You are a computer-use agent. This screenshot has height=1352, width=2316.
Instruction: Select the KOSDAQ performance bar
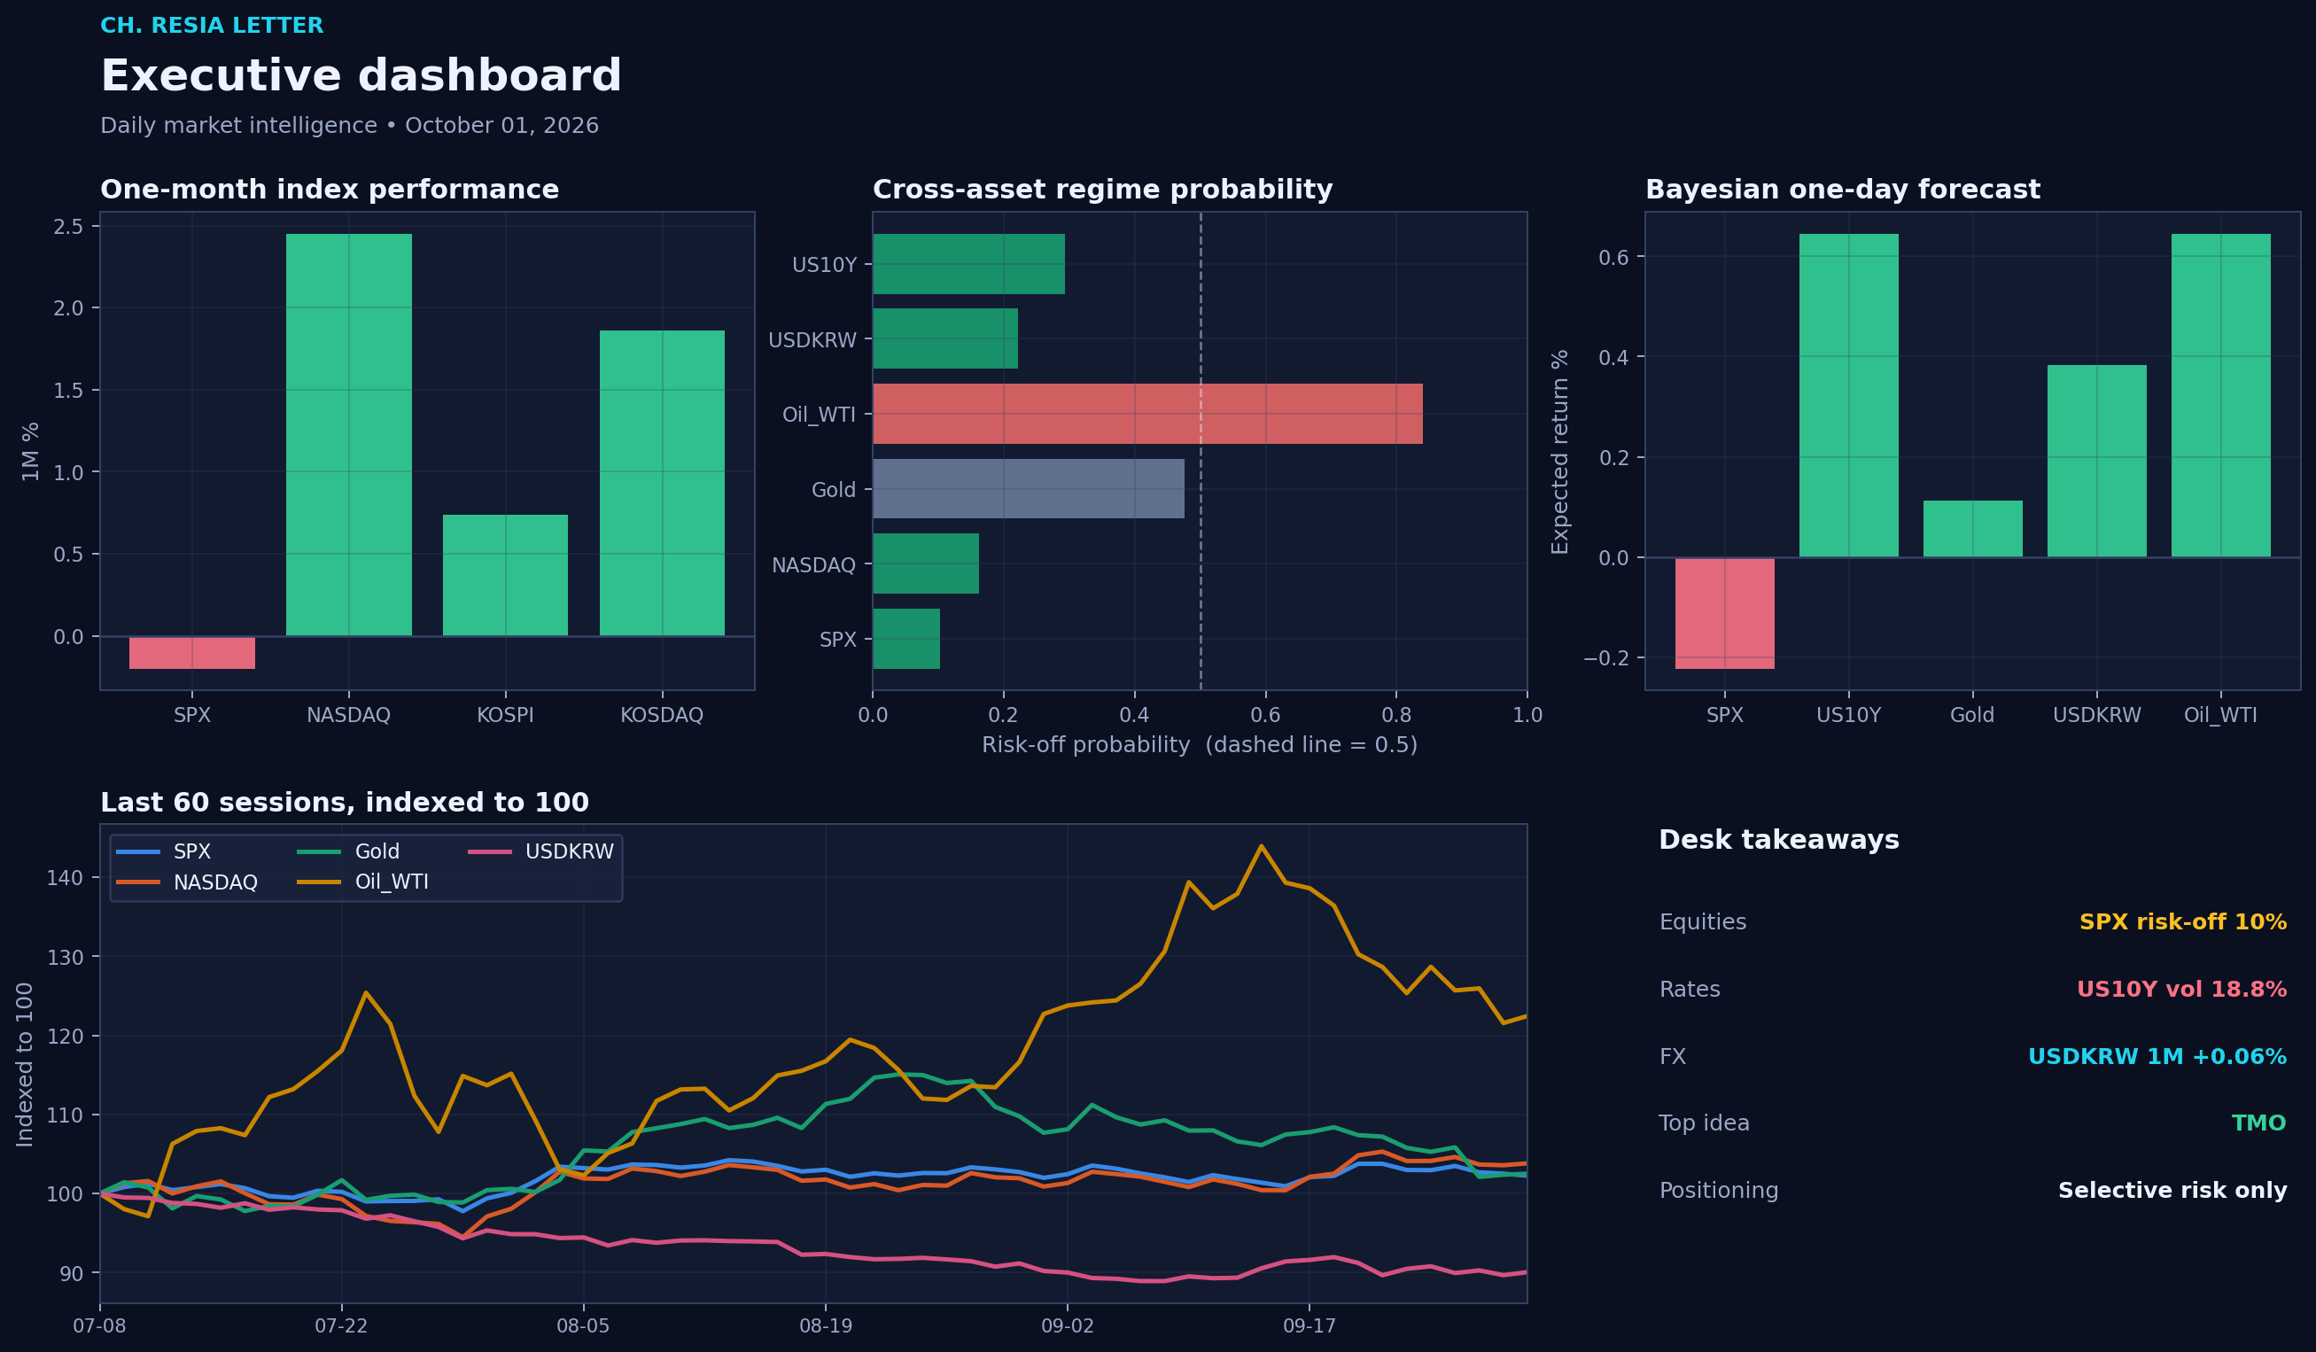point(662,484)
